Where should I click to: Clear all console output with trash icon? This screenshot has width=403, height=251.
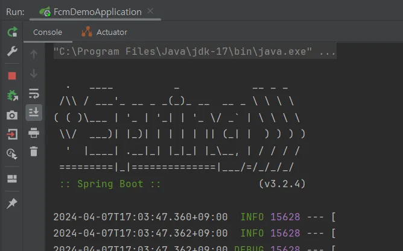point(34,151)
